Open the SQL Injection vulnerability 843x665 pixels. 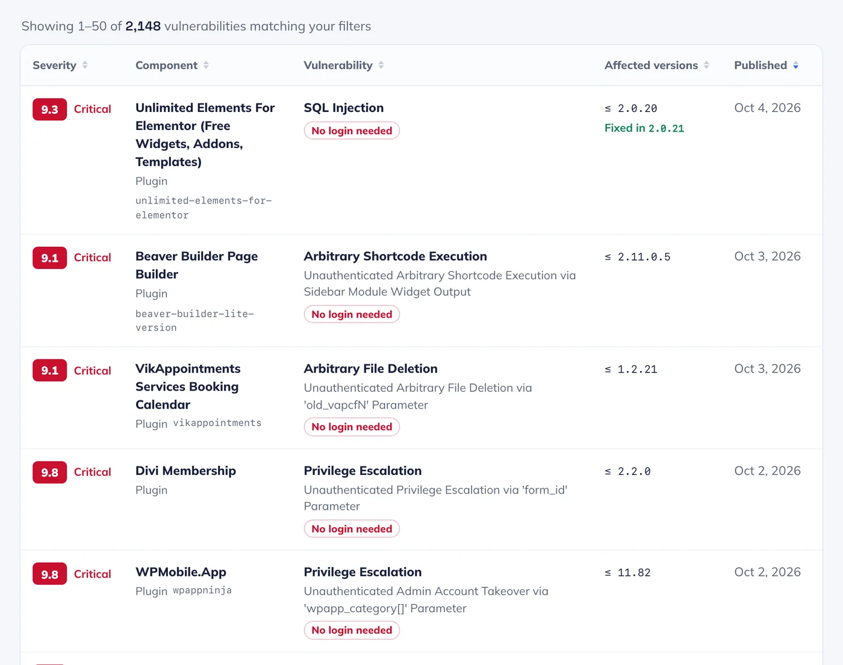click(x=343, y=108)
